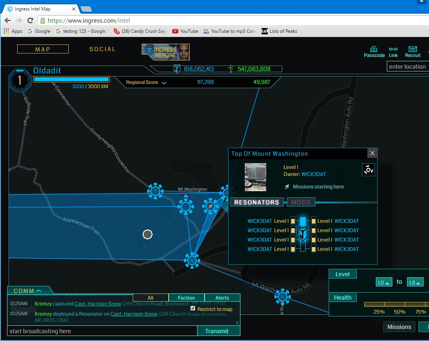Click the Health filter slider bar
The image size is (429, 341).
(x=394, y=304)
